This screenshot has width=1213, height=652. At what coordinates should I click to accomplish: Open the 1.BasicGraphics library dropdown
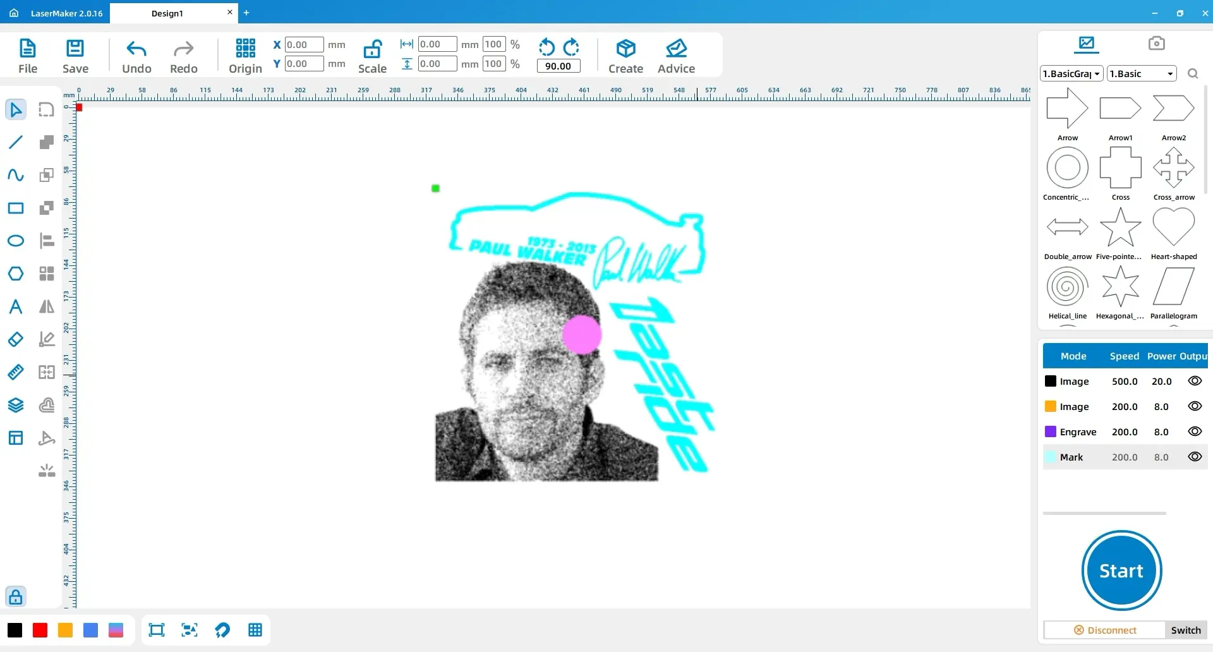click(1071, 73)
